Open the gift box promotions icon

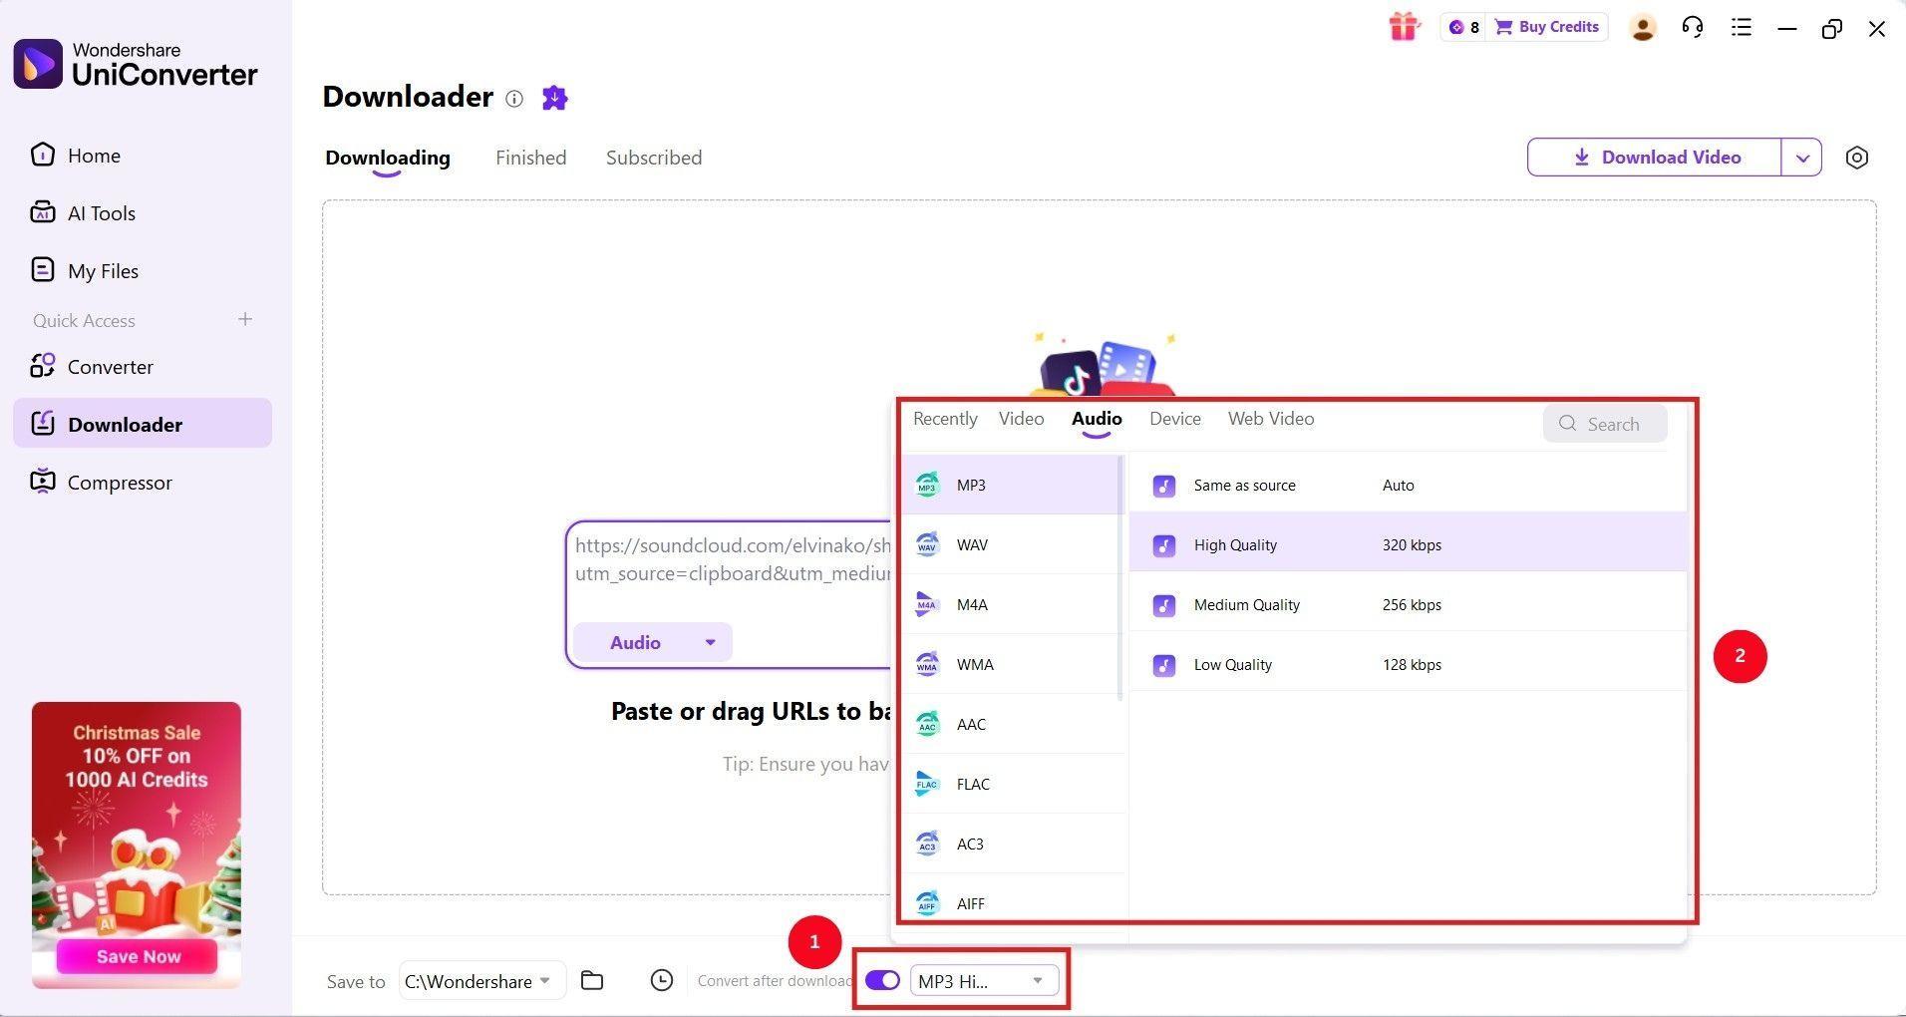click(1404, 27)
